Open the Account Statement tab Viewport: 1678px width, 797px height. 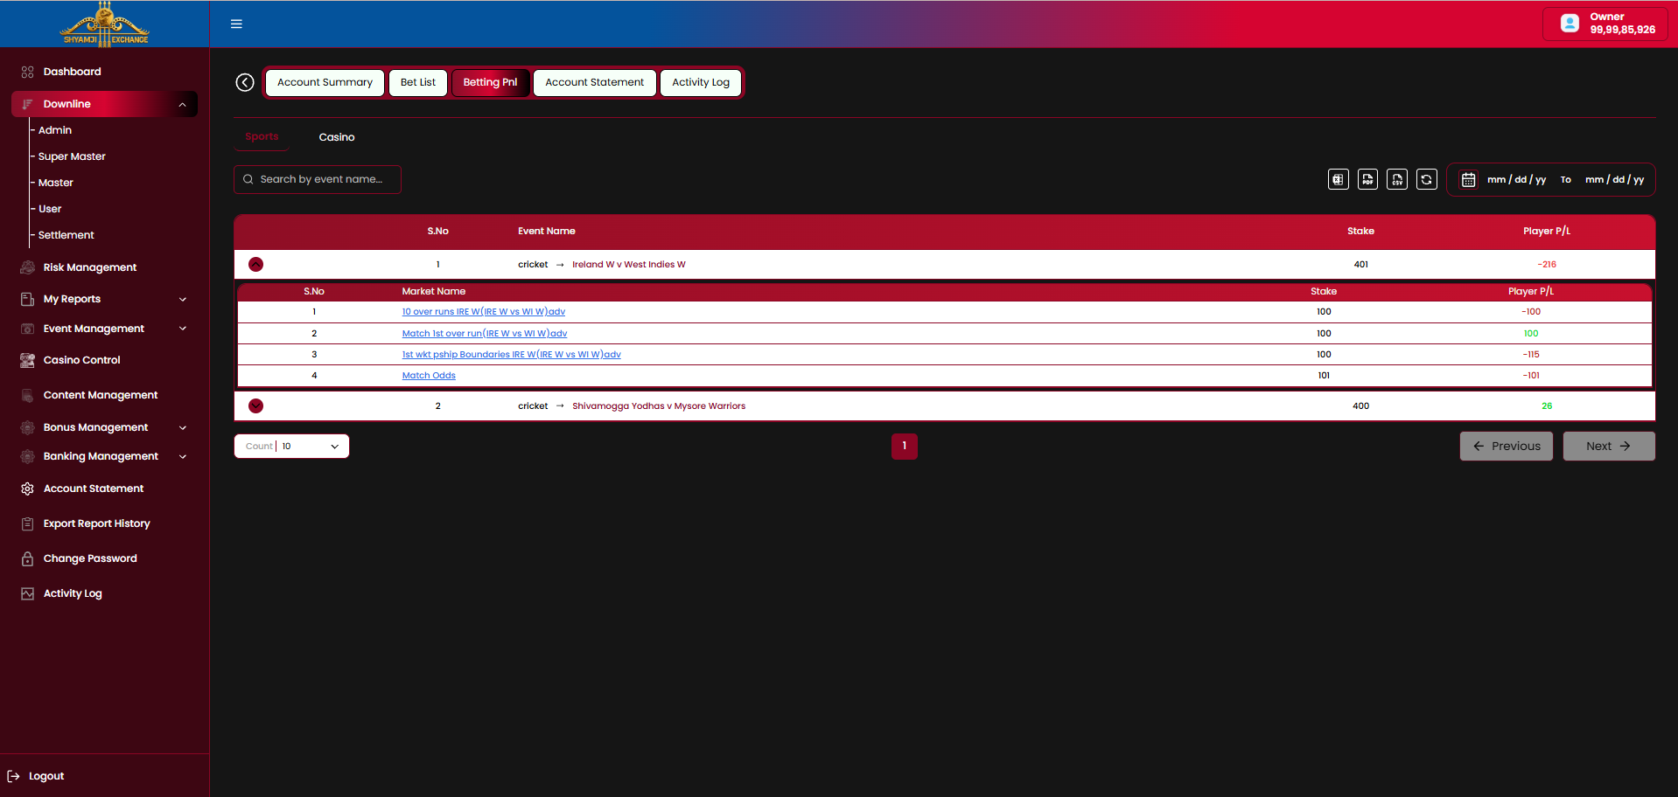click(x=594, y=82)
